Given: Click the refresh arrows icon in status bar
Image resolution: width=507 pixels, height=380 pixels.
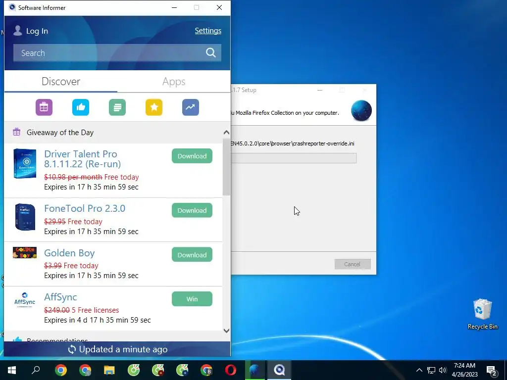Looking at the screenshot, I should (72, 349).
